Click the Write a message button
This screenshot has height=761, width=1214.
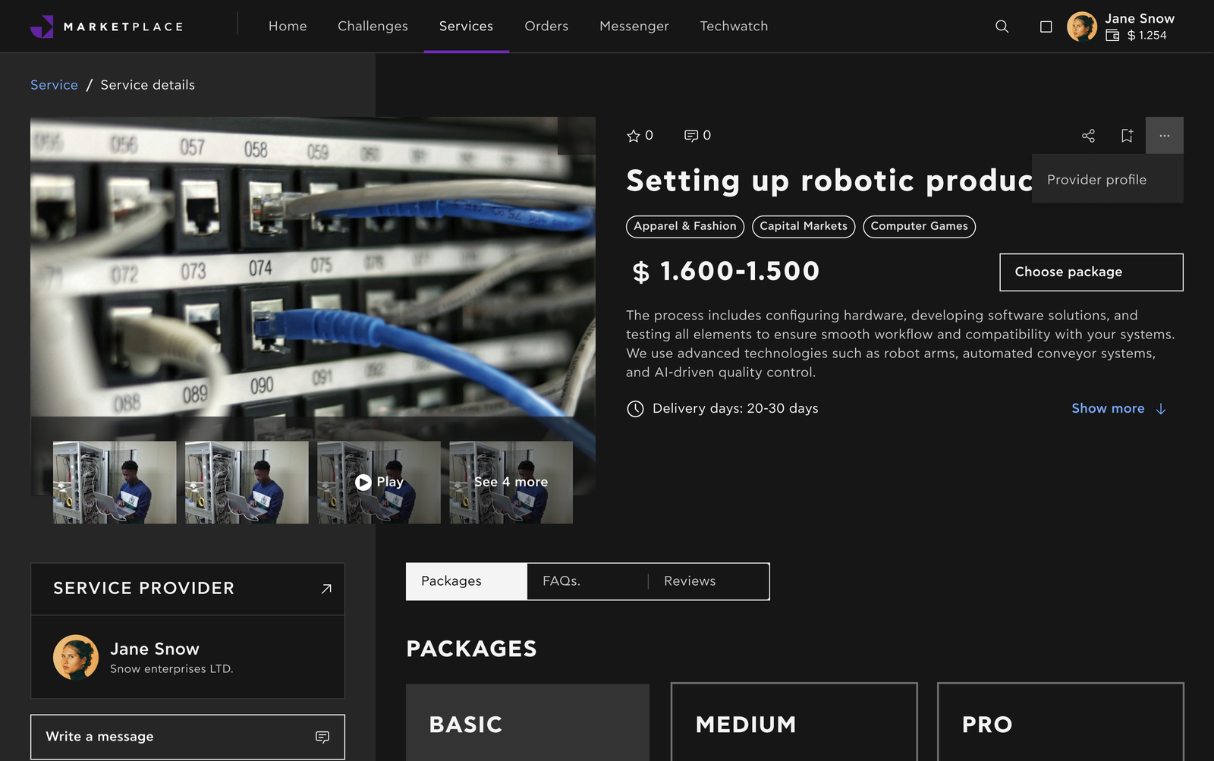point(187,737)
